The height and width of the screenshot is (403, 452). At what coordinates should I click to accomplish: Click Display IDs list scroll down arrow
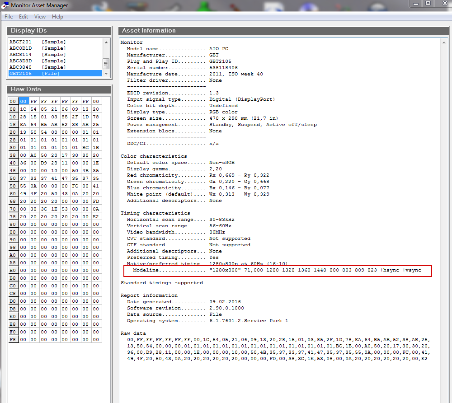coord(106,74)
